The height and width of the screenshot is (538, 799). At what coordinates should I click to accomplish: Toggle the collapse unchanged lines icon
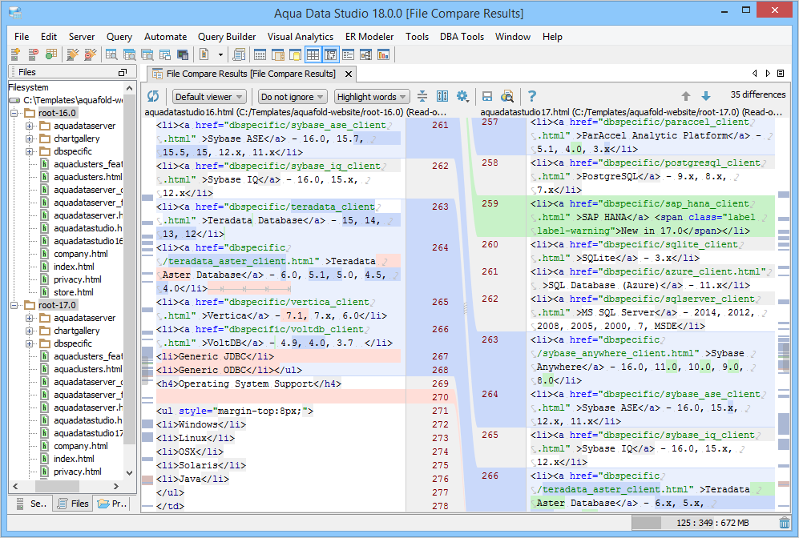422,97
